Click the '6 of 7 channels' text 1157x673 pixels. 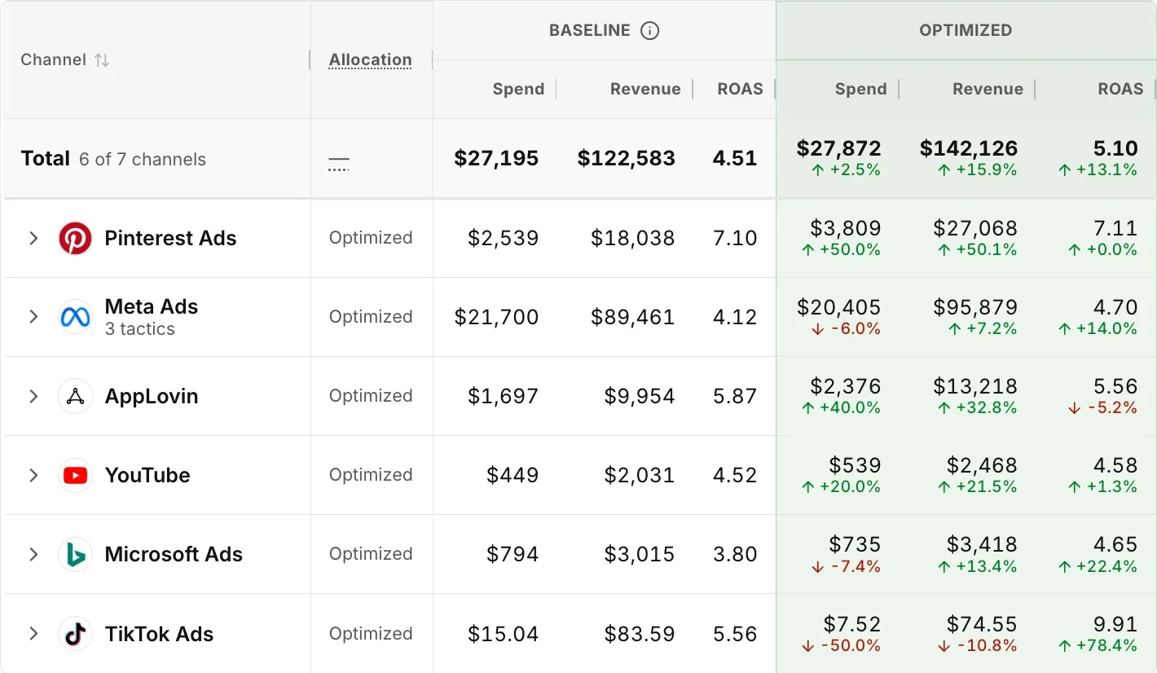click(x=143, y=160)
